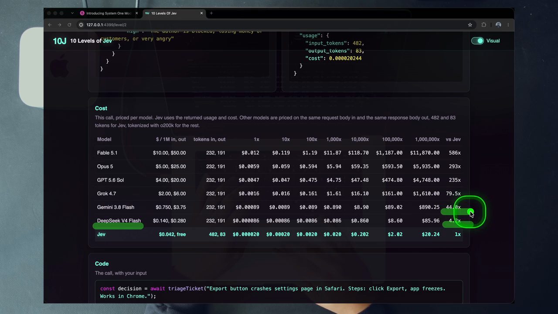Click the 10J logo
Screen dimensions: 558x314
click(x=60, y=41)
